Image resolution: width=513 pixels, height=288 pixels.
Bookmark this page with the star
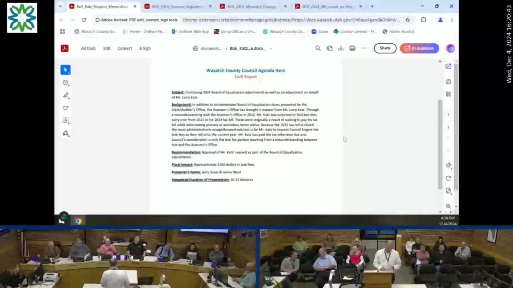[408, 20]
